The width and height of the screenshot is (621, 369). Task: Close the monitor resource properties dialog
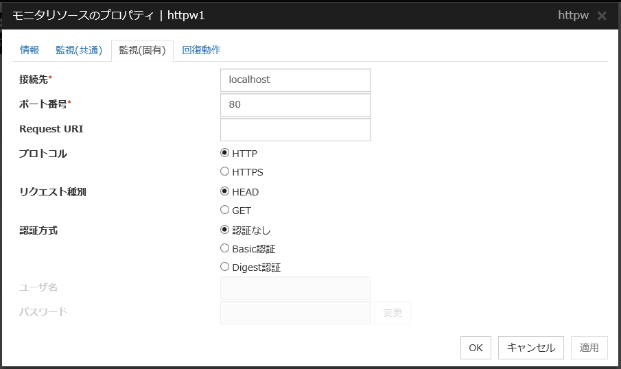pos(602,15)
